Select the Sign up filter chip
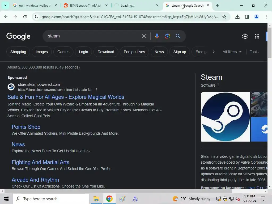272x204 pixels. click(180, 52)
